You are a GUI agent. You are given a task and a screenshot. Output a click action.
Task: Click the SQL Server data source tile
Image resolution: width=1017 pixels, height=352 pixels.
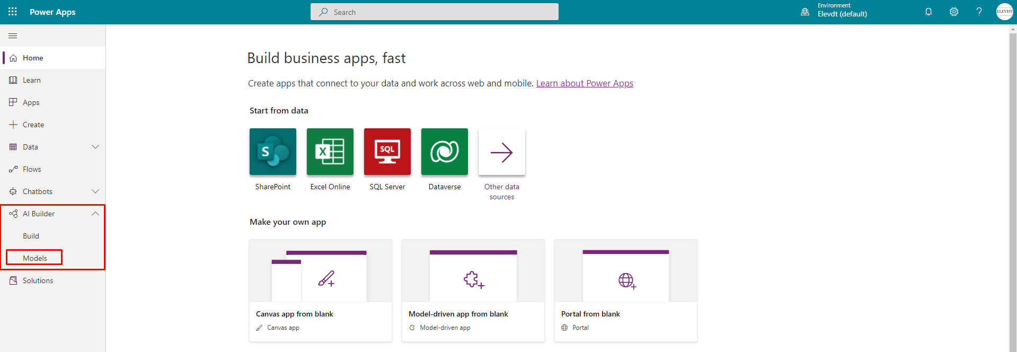coord(387,152)
